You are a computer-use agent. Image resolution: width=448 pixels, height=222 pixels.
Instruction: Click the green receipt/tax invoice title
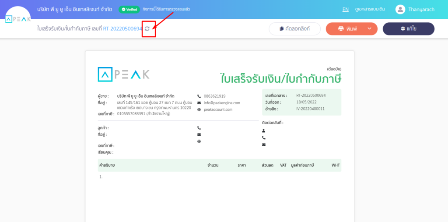pos(281,79)
